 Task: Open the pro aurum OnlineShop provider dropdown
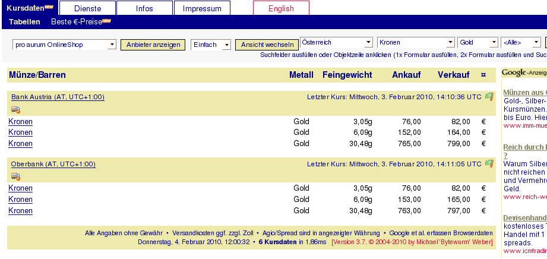(x=65, y=45)
